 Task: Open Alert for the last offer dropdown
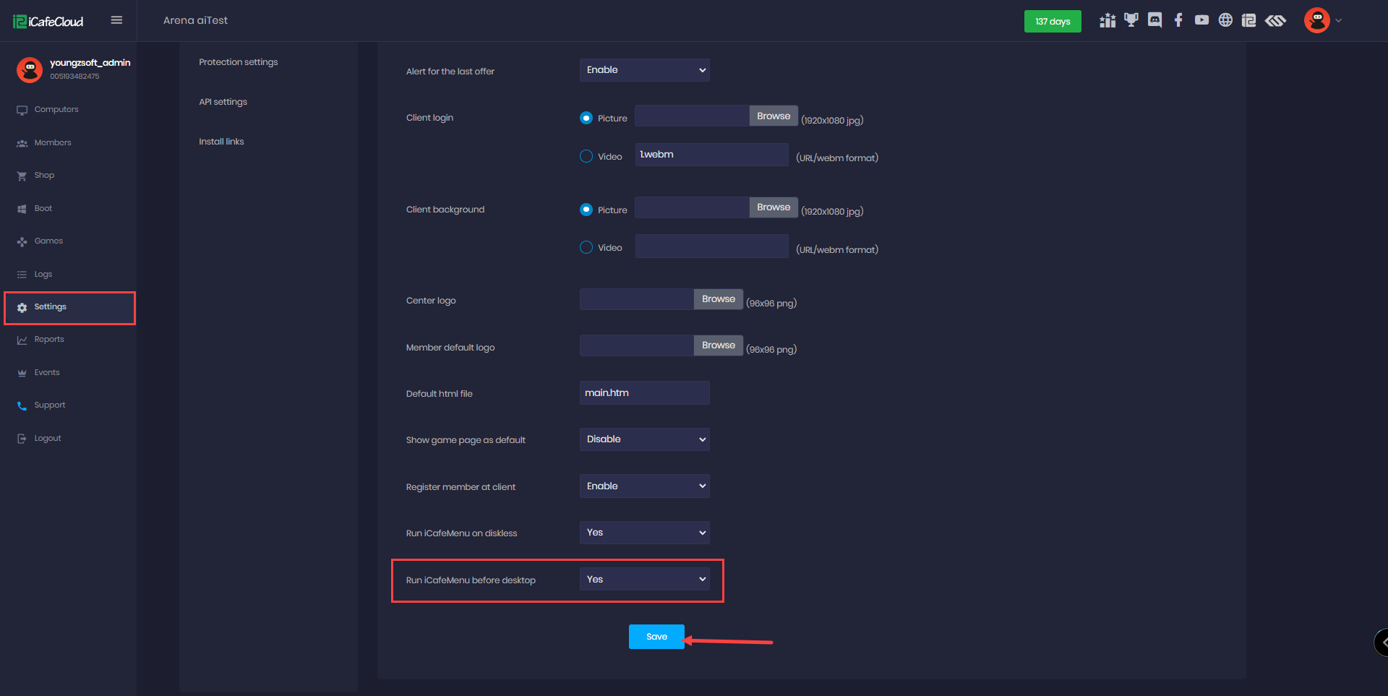click(x=644, y=70)
